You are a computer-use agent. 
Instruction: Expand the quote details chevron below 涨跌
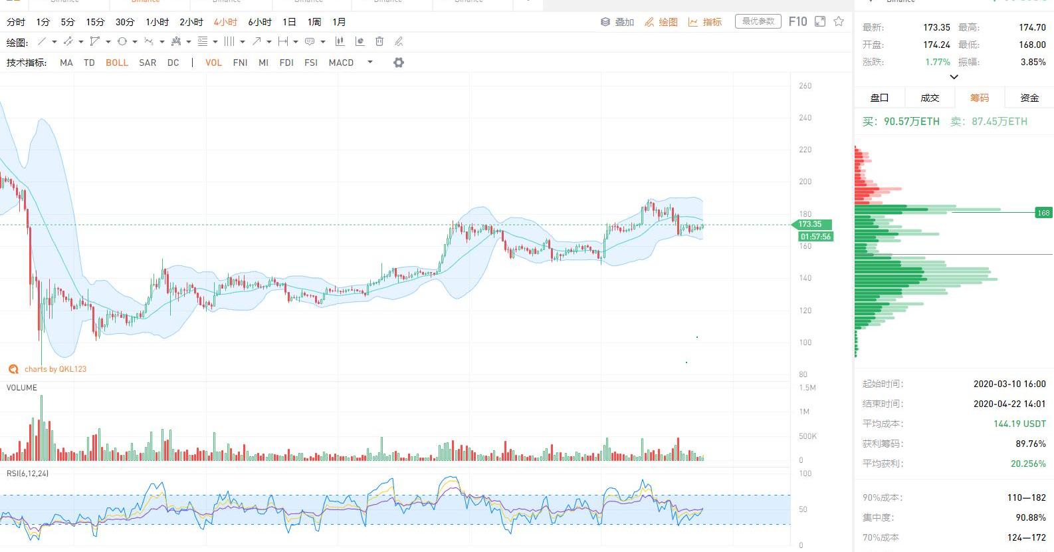(x=954, y=77)
